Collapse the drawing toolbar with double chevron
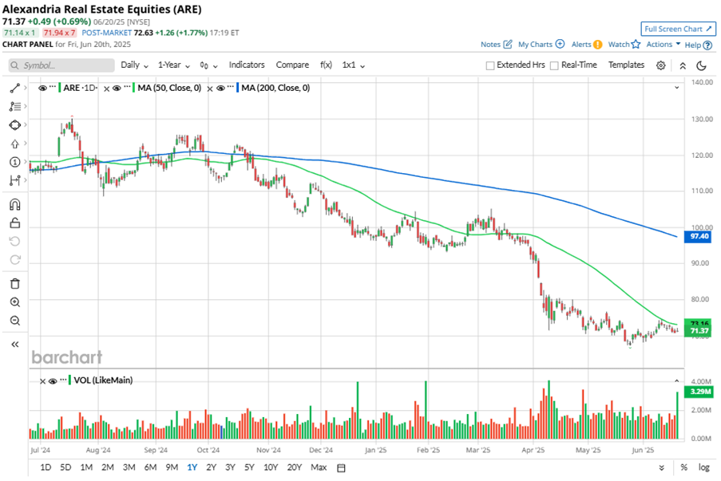 click(14, 345)
